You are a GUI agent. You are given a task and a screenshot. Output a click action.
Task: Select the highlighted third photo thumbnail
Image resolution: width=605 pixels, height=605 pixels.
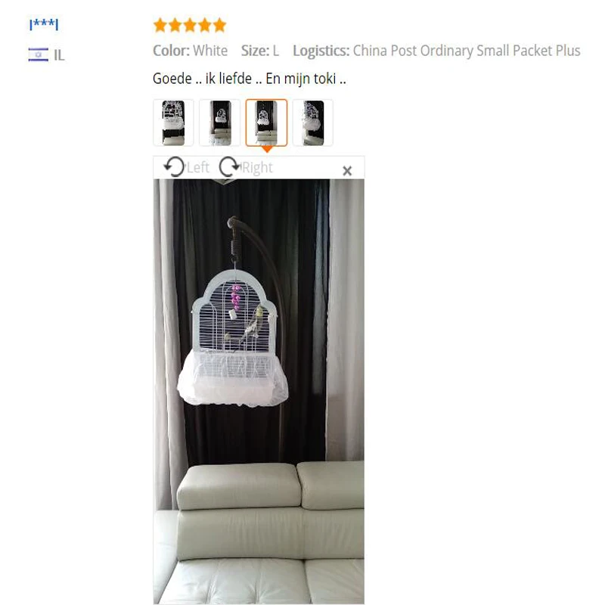[267, 123]
